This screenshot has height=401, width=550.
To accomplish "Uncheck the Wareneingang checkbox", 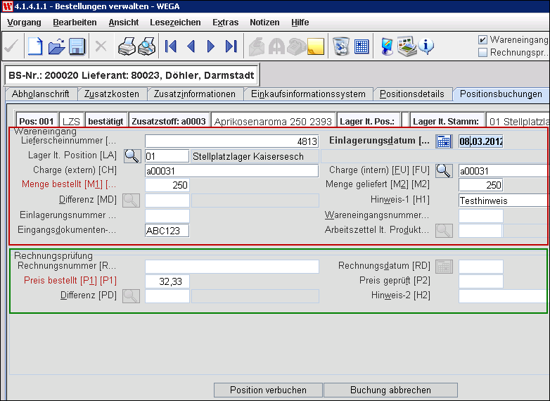I will [482, 40].
